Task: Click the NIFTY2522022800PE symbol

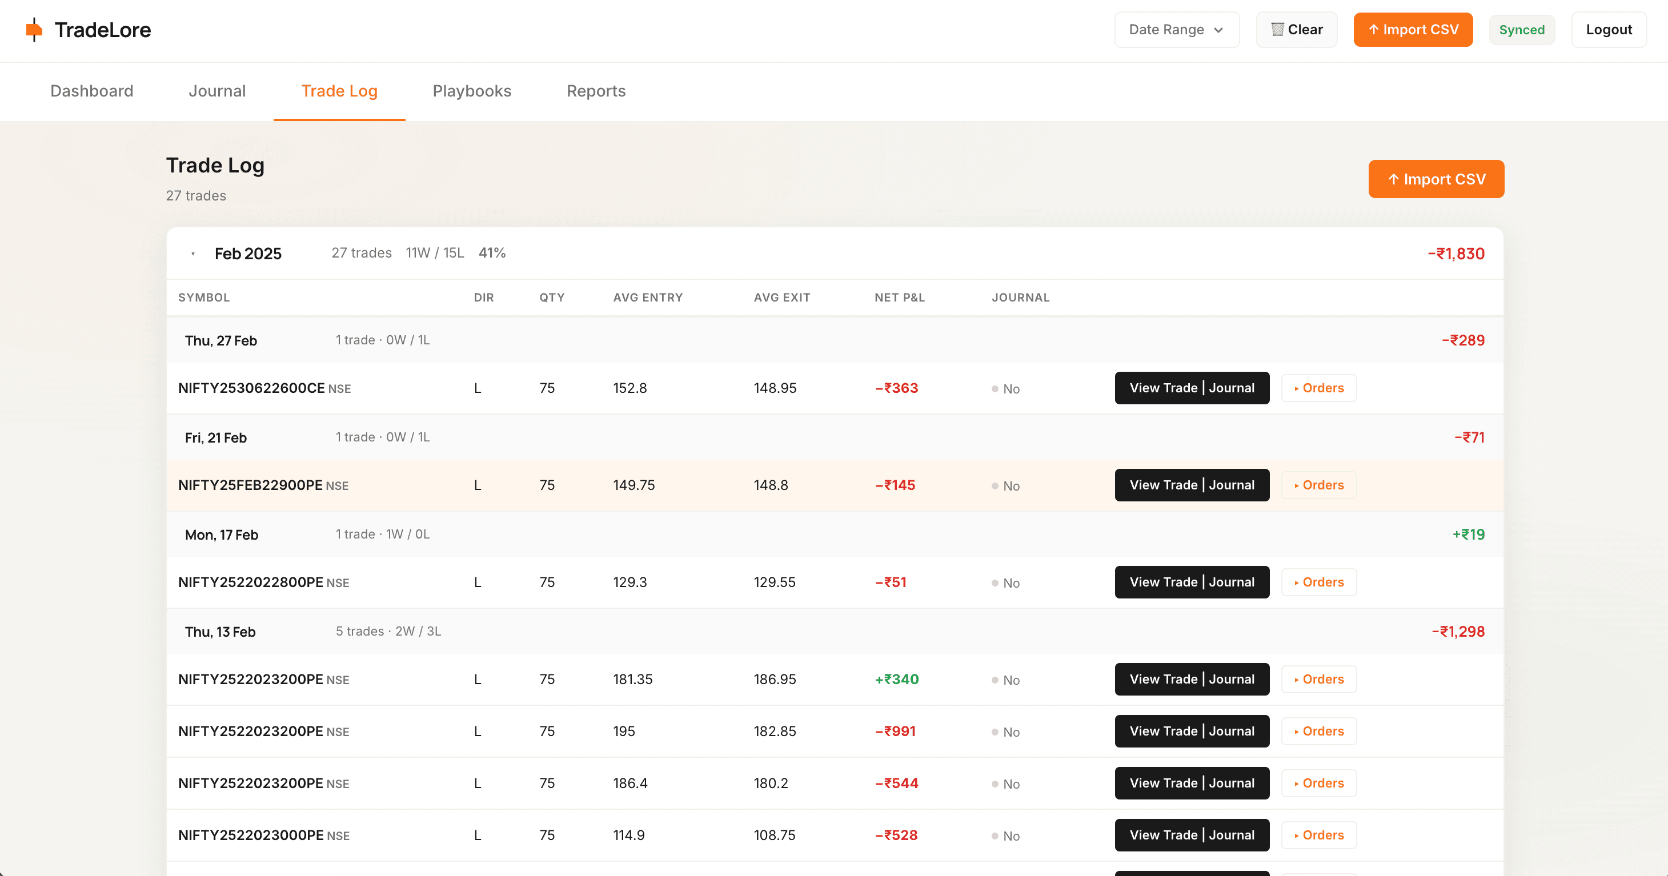Action: [251, 582]
